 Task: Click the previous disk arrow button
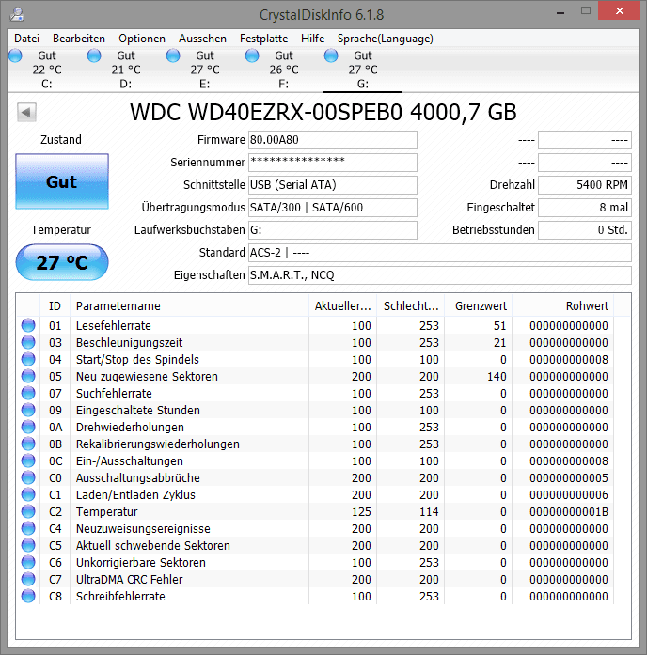tap(26, 113)
